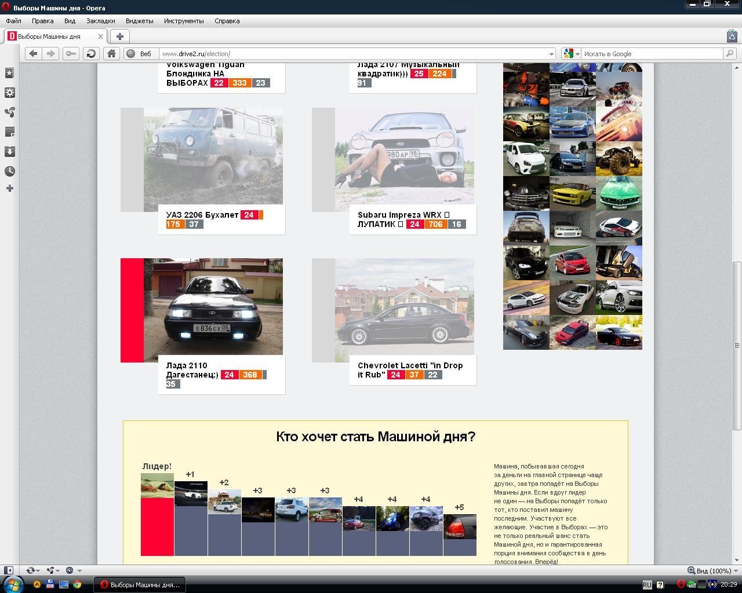
Task: Click the Web security badge in address bar
Action: (x=139, y=53)
